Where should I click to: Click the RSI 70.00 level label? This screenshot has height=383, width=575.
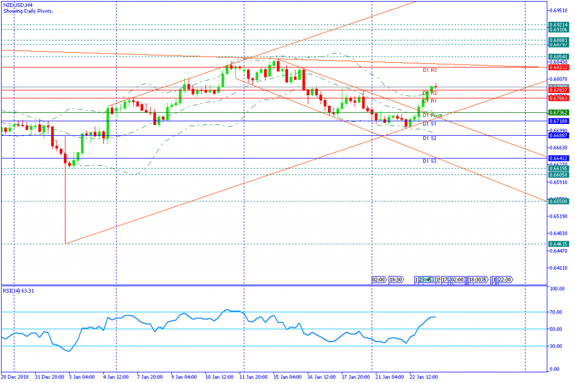[x=556, y=312]
